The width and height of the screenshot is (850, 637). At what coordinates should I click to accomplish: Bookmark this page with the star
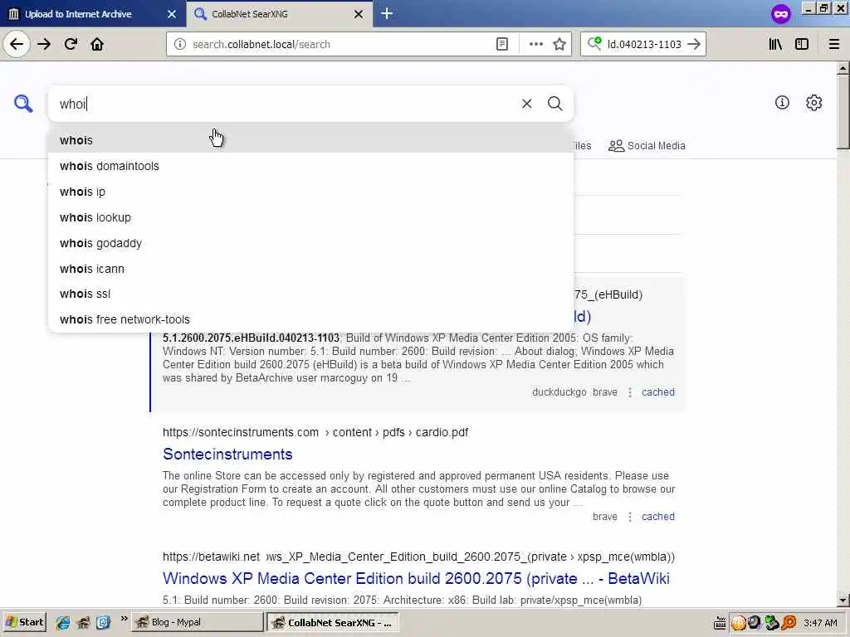(x=559, y=45)
